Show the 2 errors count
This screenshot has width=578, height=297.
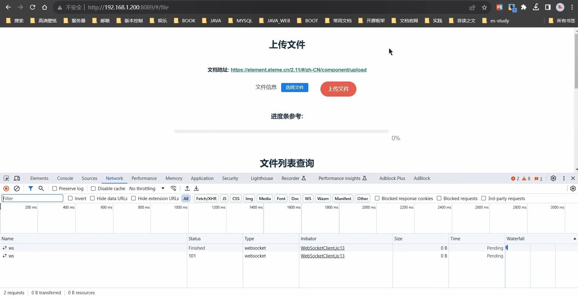click(515, 178)
